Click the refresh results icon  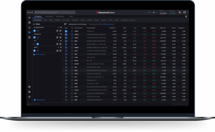pyautogui.click(x=104, y=24)
